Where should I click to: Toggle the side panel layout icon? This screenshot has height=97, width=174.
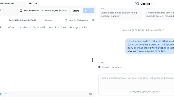1,94
